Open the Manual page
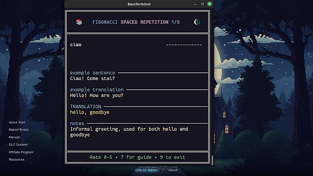Image resolution: width=313 pixels, height=176 pixels. coord(14,137)
